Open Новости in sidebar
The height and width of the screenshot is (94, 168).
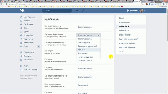[x=27, y=21]
